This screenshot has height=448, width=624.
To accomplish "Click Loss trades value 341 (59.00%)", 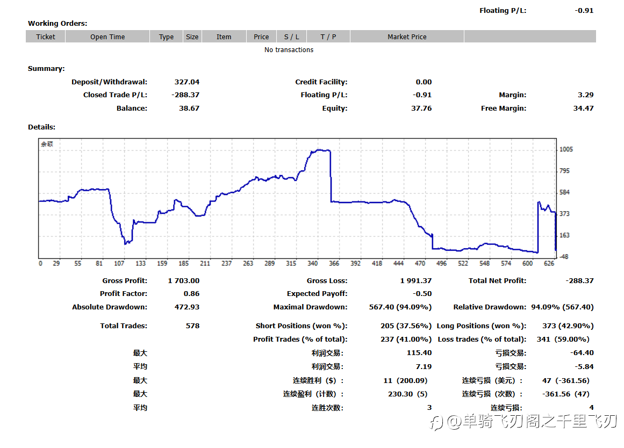I will 563,339.
